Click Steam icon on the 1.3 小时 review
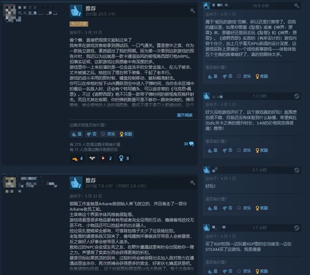 297,96
